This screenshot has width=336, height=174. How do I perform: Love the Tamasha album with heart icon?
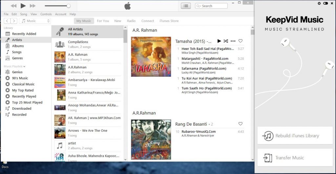pyautogui.click(x=241, y=41)
